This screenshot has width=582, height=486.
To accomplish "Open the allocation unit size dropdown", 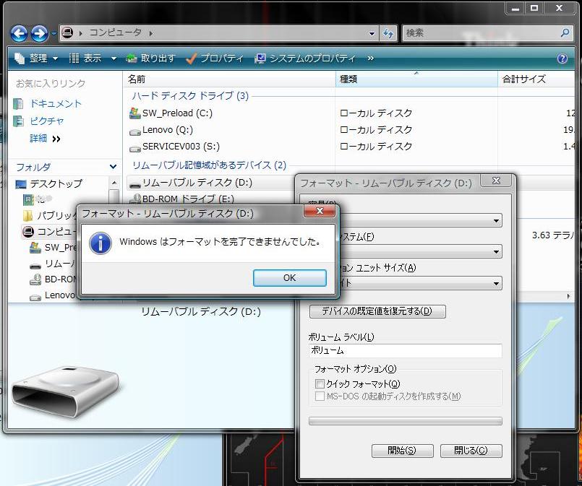I will click(x=496, y=284).
